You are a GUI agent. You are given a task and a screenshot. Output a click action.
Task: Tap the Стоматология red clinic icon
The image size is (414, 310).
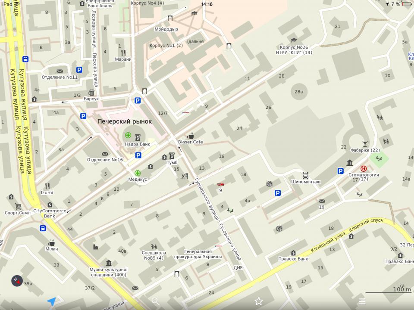click(364, 169)
